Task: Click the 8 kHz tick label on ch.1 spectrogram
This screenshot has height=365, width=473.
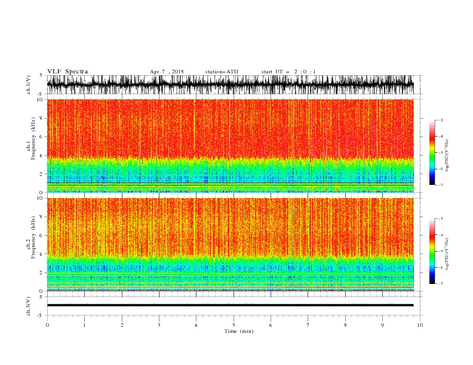Action: [41, 118]
